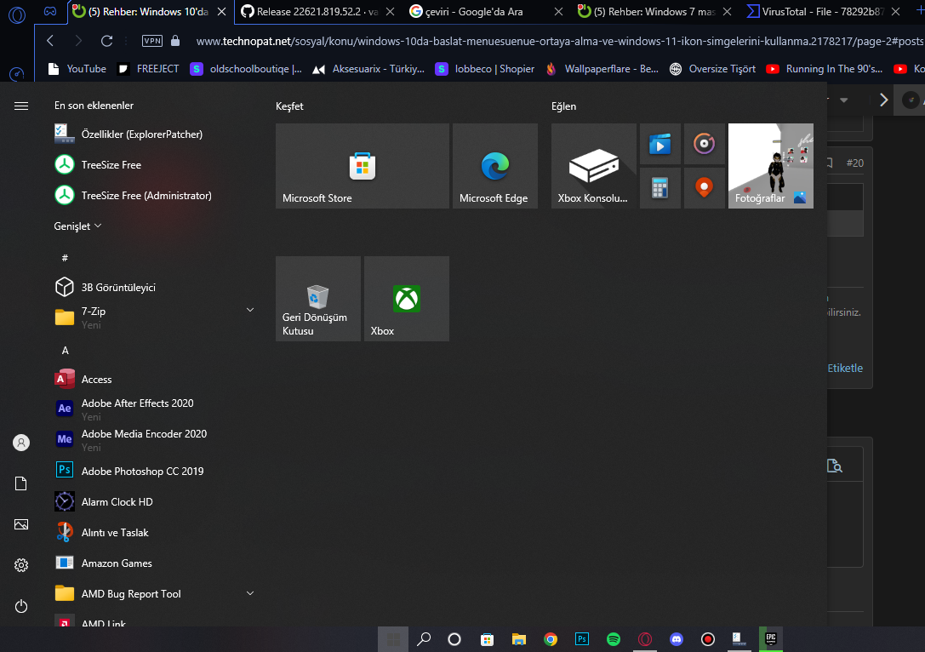Launch Adobe Photoshop CC 2019
925x652 pixels.
(x=153, y=471)
